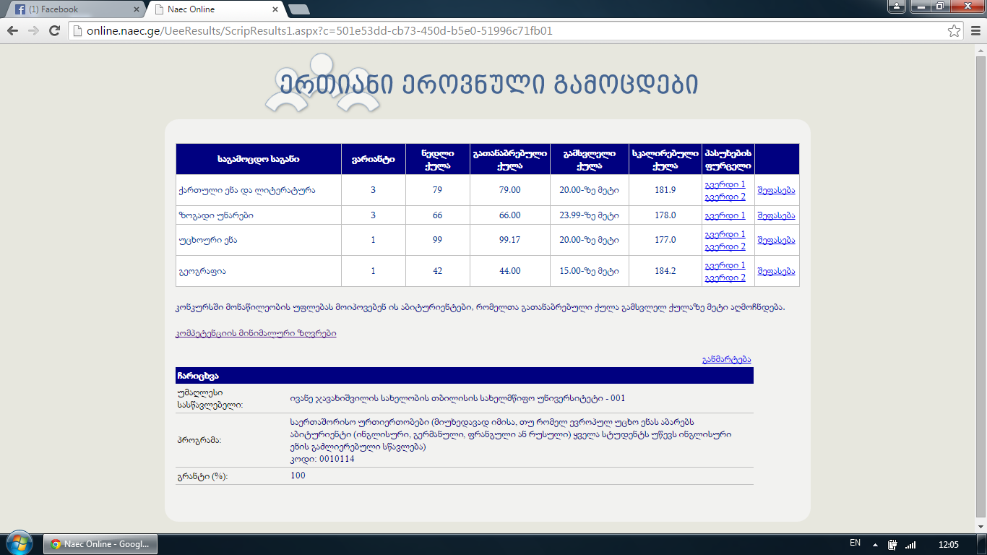Click შეფასება for ქართული ენა და ლიტერატურა
Viewport: 987px width, 555px height.
click(x=776, y=190)
